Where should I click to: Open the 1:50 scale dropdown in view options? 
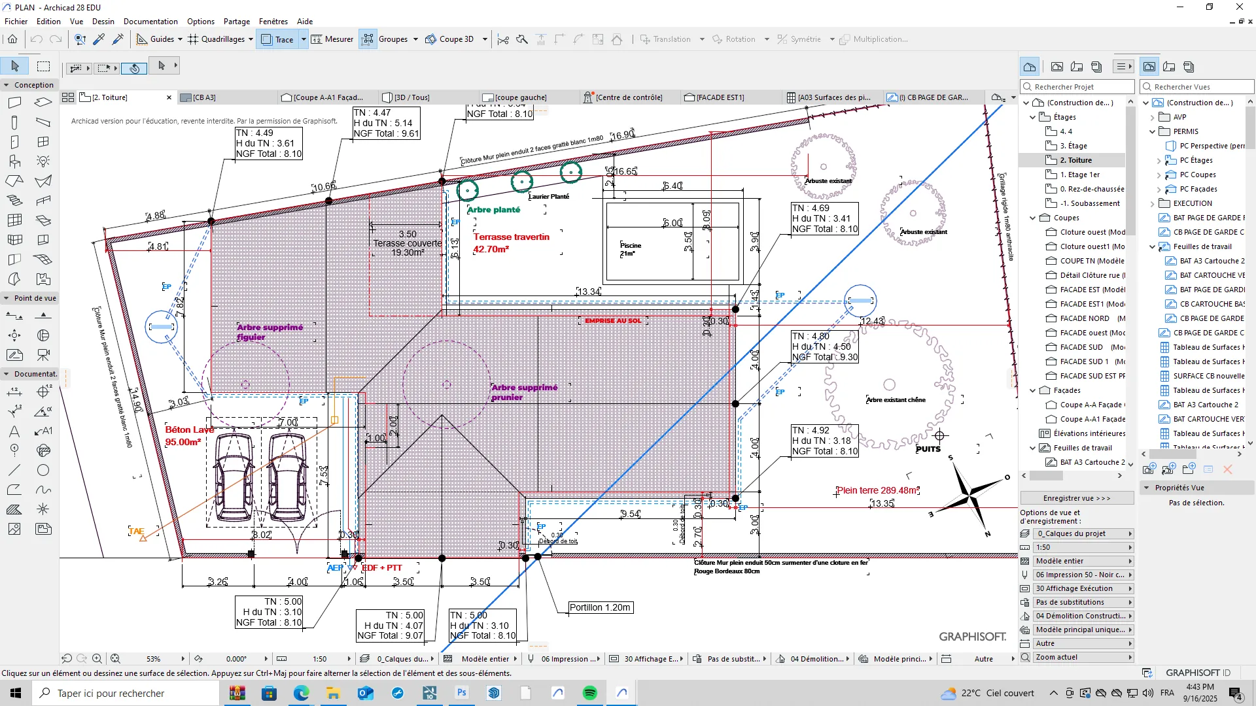(x=1083, y=547)
